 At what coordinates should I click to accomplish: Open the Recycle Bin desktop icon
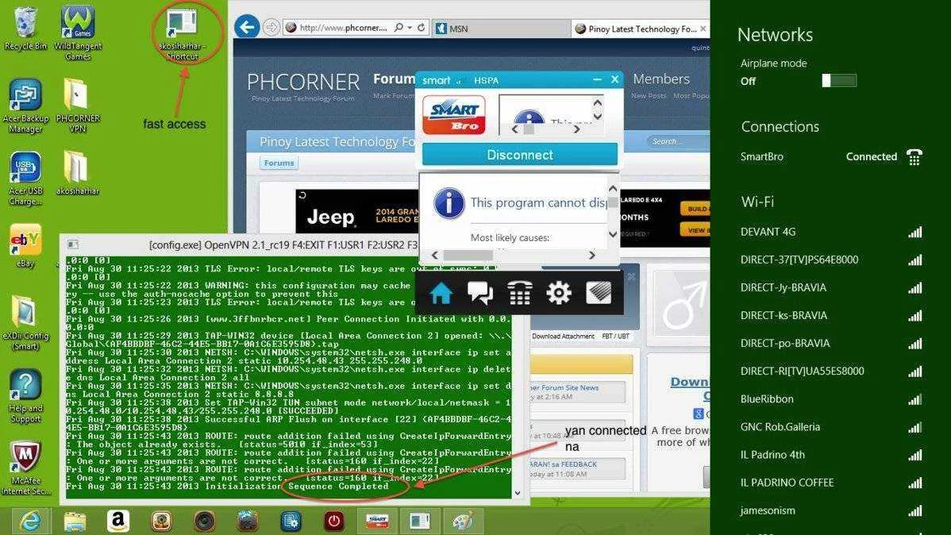[x=25, y=29]
